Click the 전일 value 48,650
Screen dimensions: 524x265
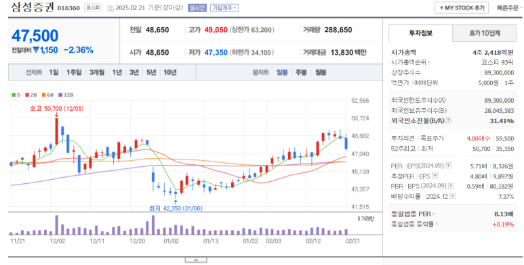click(x=157, y=30)
